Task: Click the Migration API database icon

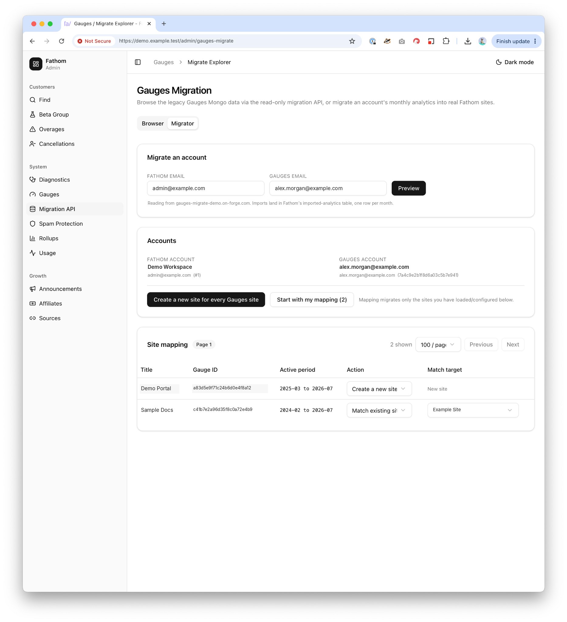Action: [33, 209]
